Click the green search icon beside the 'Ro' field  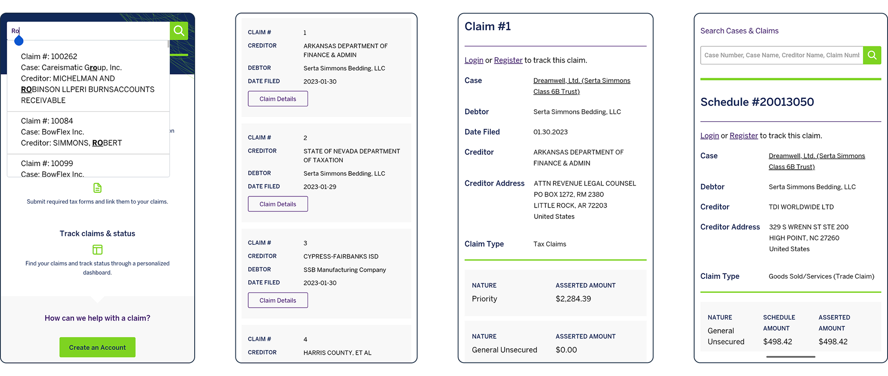tap(179, 31)
